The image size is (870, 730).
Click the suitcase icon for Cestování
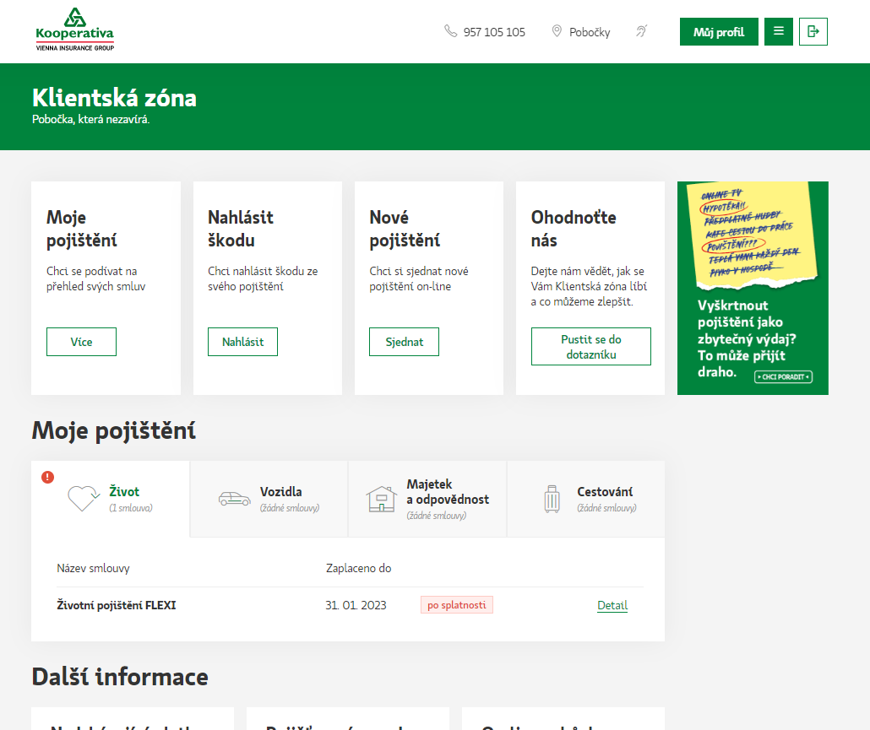[552, 499]
